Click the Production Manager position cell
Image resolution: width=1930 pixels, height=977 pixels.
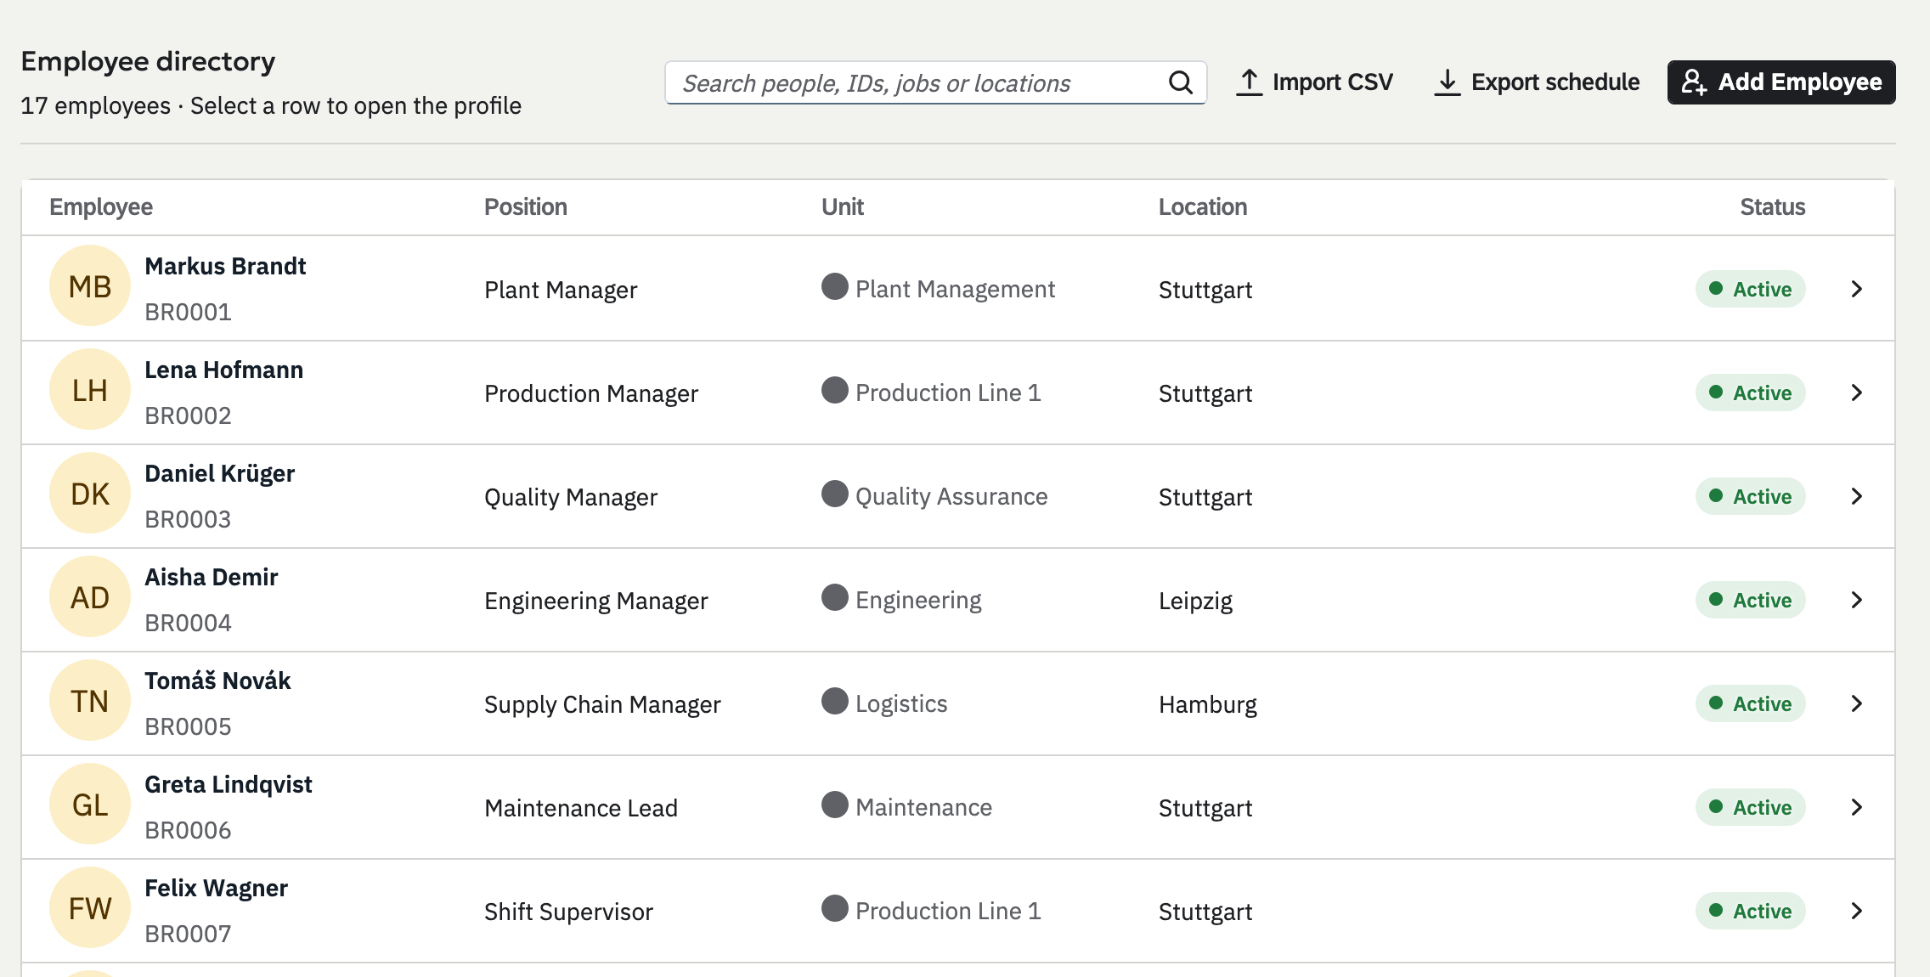591,393
